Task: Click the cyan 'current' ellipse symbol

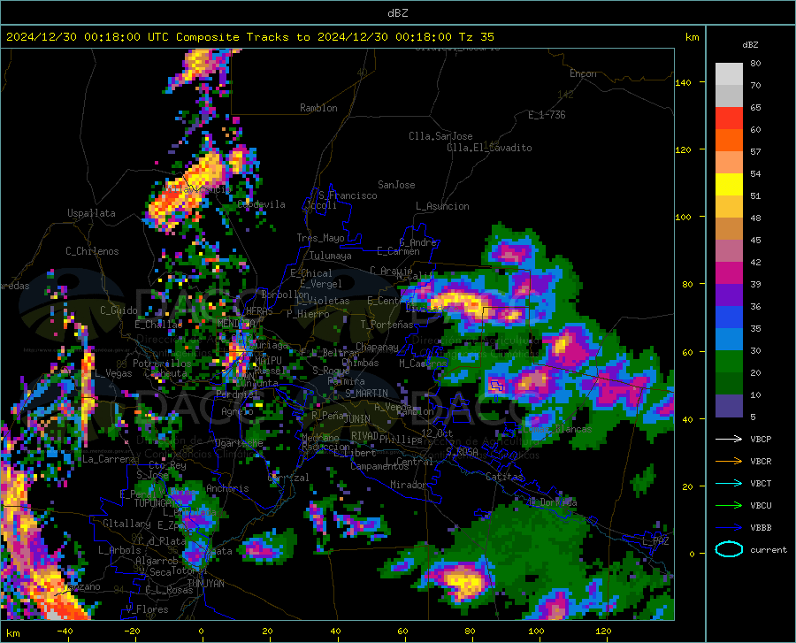Action: click(729, 549)
